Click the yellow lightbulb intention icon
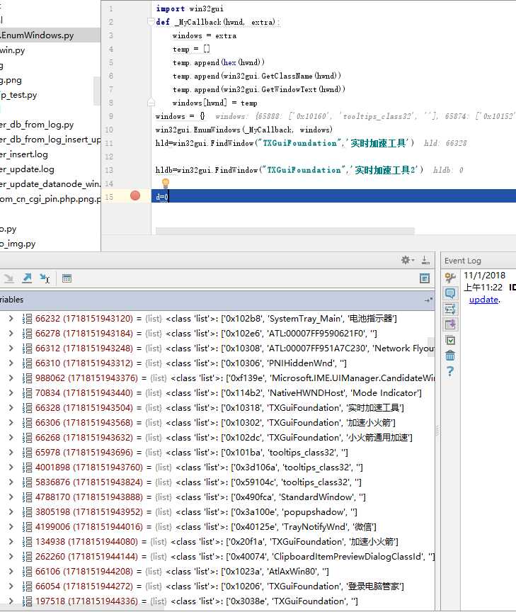 tap(166, 183)
